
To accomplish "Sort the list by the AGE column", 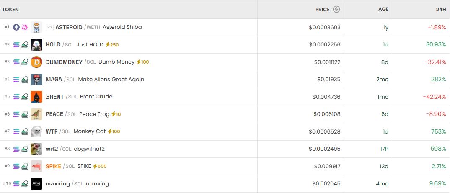I will pos(383,9).
